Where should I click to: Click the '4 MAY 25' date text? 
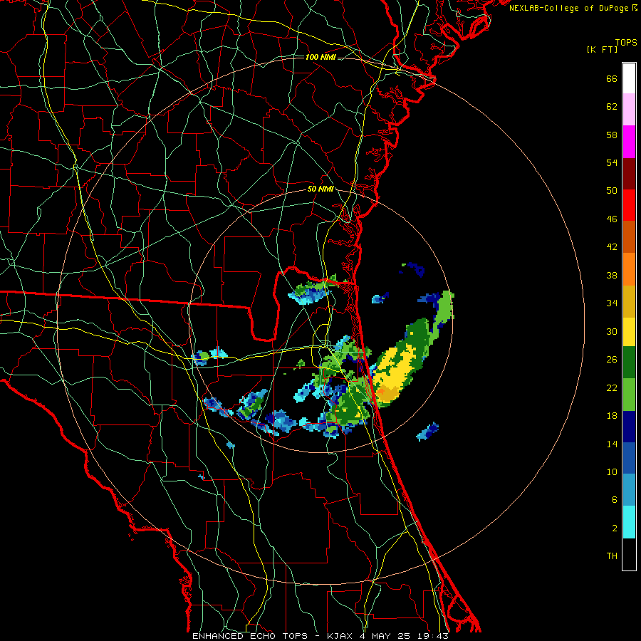click(385, 636)
